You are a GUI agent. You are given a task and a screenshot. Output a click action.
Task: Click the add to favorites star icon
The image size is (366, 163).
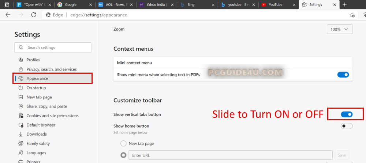pyautogui.click(x=352, y=15)
